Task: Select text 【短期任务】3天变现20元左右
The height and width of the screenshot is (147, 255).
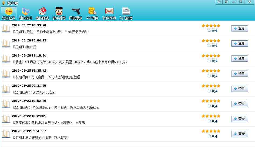Action: 34,92
